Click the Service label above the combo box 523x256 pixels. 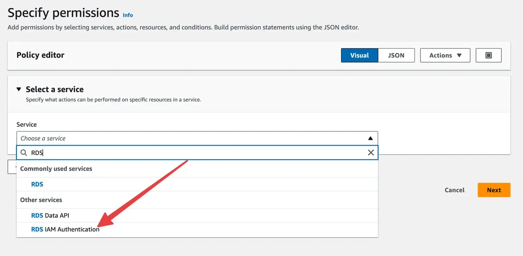tap(26, 124)
